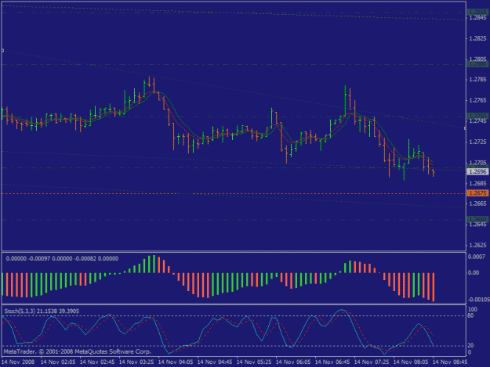Click the 14 Nov 07:25 time label
Image resolution: width=490 pixels, height=367 pixels.
[372, 362]
